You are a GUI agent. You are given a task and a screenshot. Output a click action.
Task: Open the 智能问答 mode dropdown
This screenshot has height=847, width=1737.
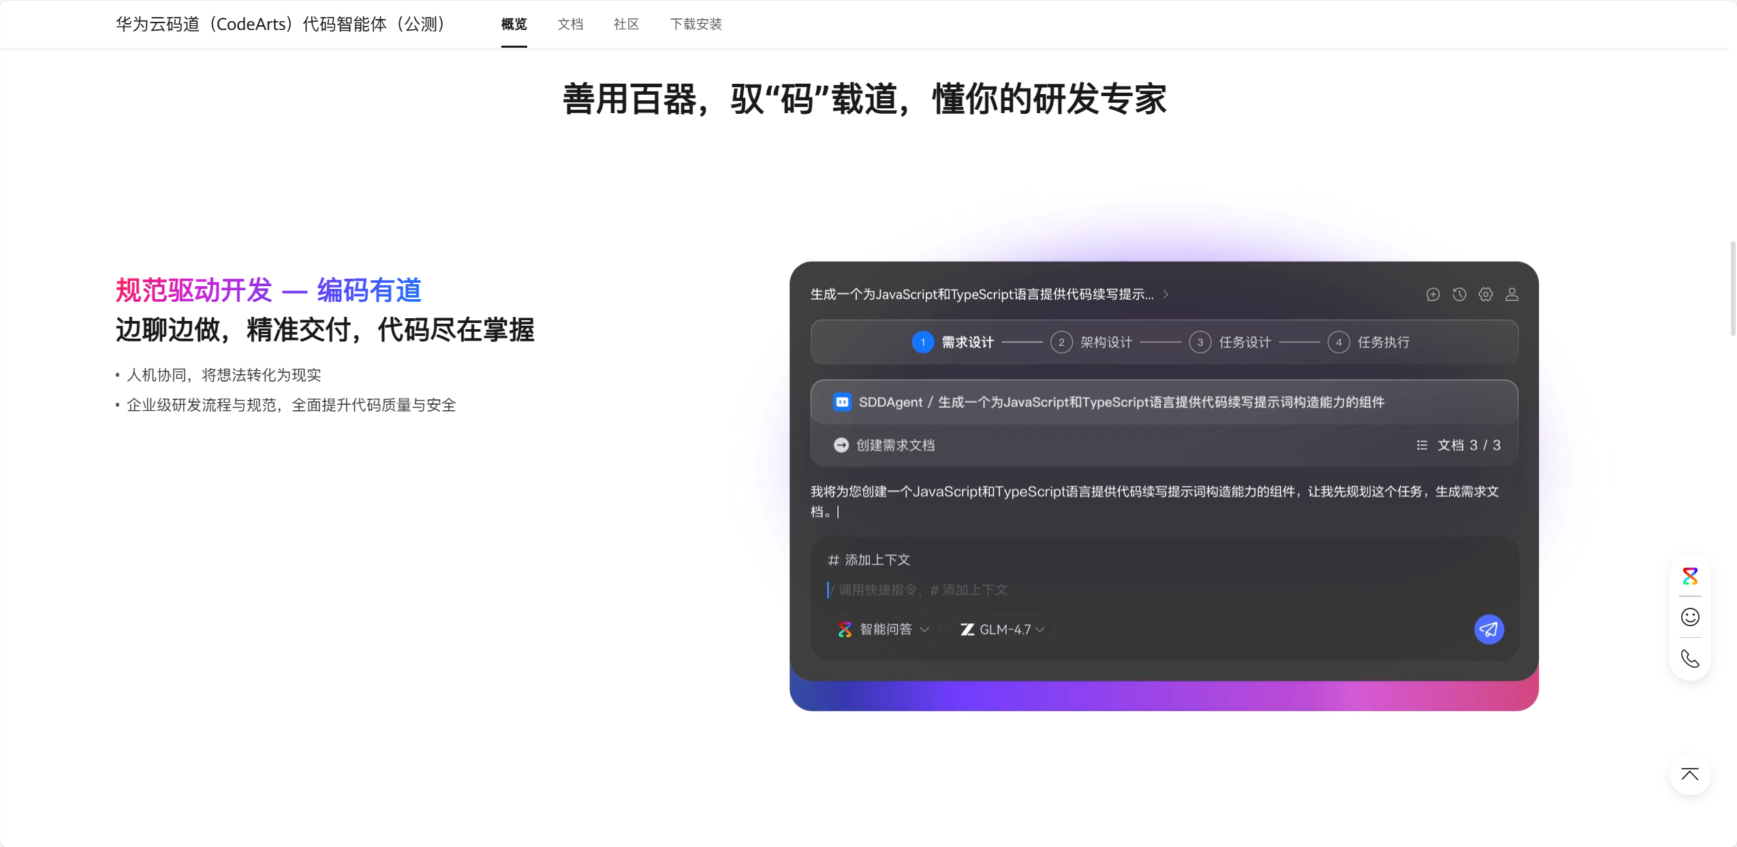(x=883, y=630)
